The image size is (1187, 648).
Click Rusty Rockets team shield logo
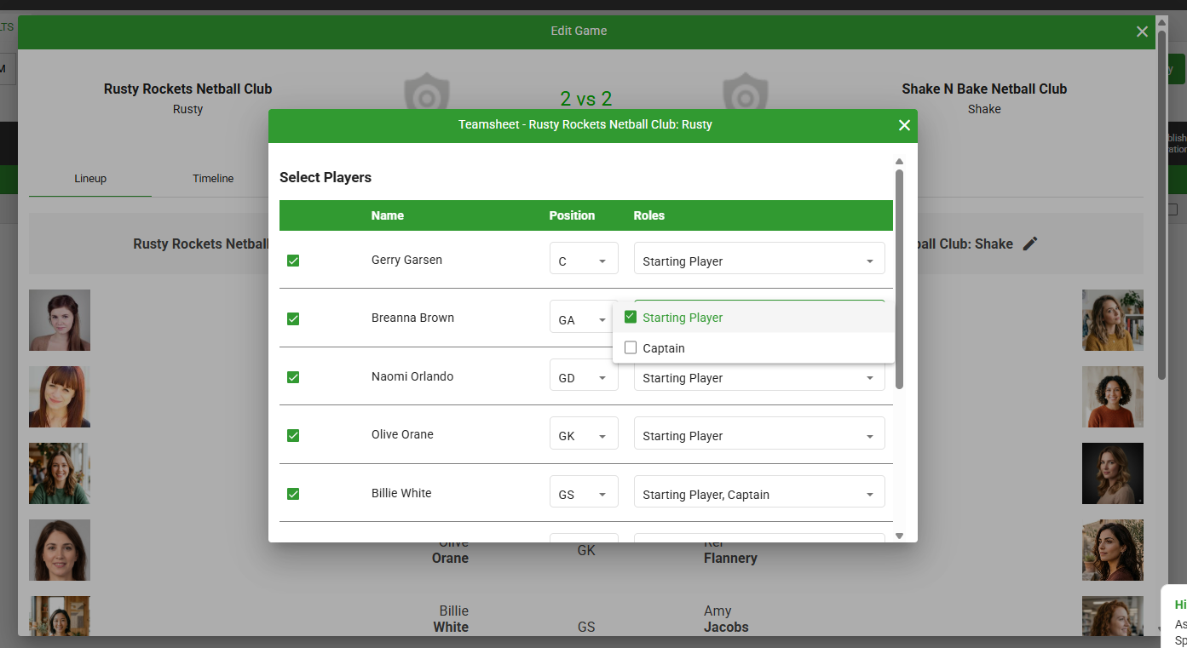[426, 91]
